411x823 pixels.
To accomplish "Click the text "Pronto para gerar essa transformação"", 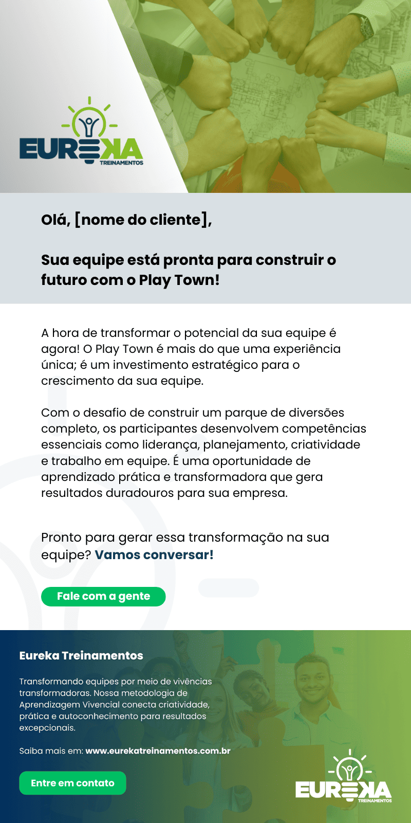I will click(185, 538).
